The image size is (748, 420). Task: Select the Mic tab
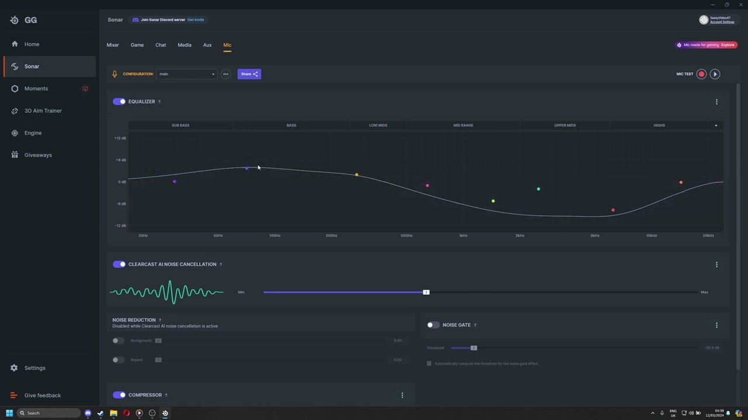tap(227, 45)
